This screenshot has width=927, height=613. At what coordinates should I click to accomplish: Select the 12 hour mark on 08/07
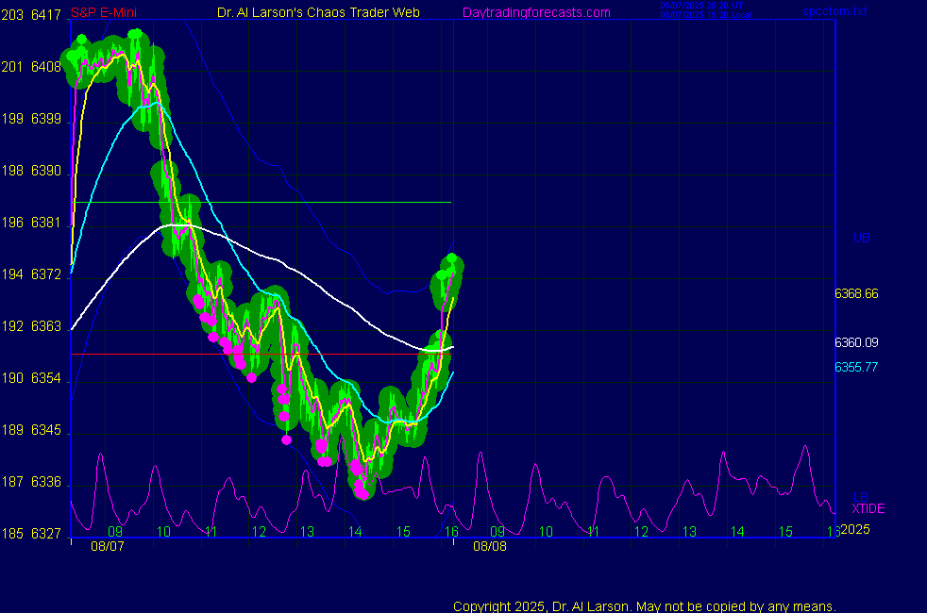coord(259,532)
